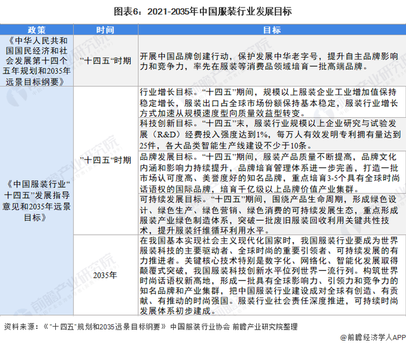
Task: Click the 《中国服装行业"十四五"发展指导意见》 policy cell
Action: pyautogui.click(x=37, y=201)
